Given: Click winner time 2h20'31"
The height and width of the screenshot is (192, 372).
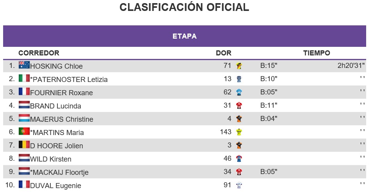Looking at the screenshot, I should (351, 66).
